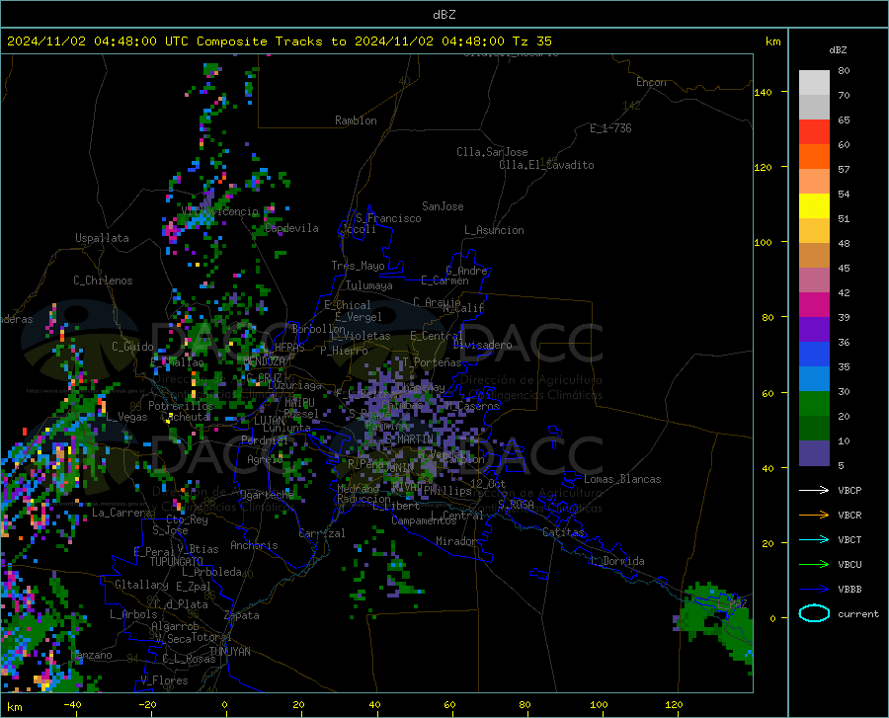The image size is (889, 718).
Task: Click the Uspallata label on map
Action: pyautogui.click(x=102, y=238)
